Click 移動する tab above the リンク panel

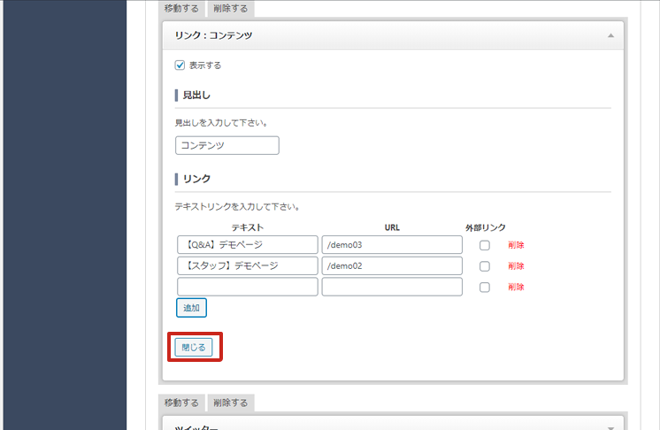pos(181,9)
